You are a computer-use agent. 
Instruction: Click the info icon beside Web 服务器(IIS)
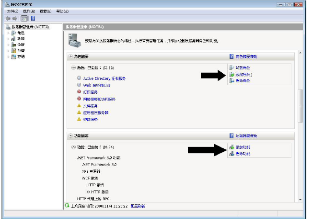click(x=79, y=85)
